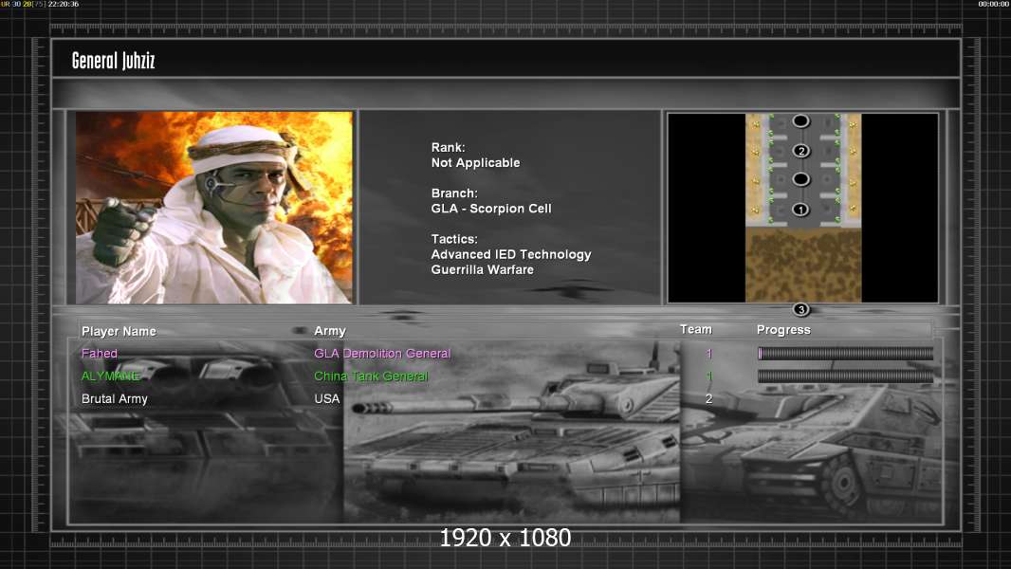Select the Player Name column header
The height and width of the screenshot is (569, 1011).
[119, 331]
